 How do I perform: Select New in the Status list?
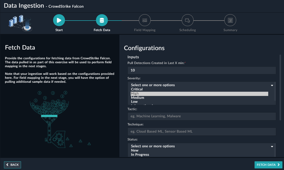click(135, 150)
